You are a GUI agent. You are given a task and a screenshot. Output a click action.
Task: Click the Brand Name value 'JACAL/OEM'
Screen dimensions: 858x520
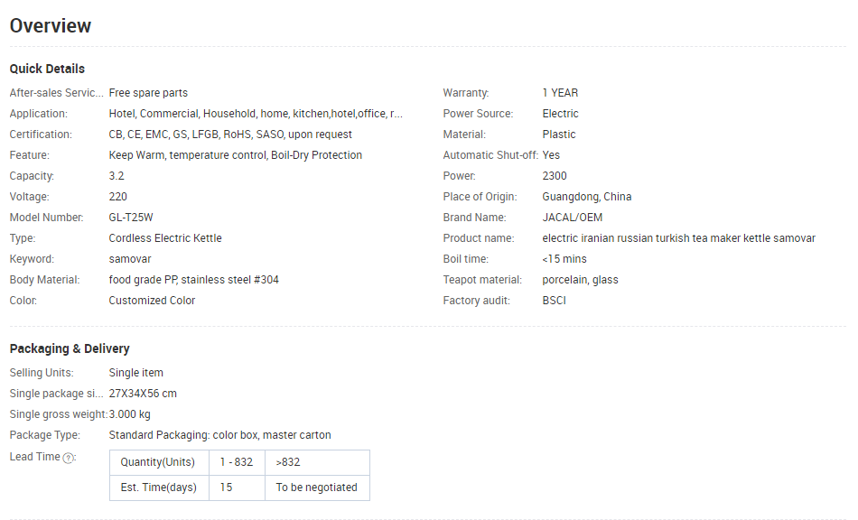[573, 218]
